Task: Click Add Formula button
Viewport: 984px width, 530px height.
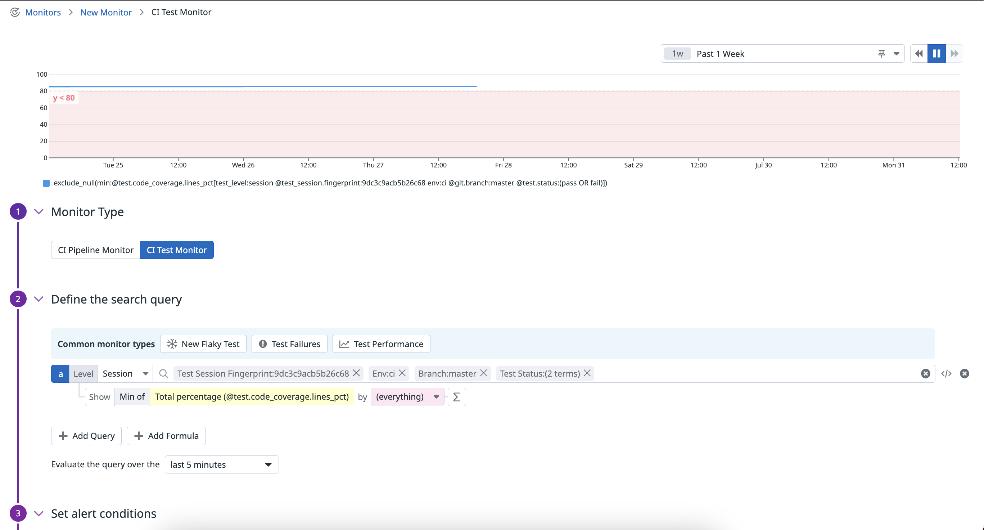Action: click(x=166, y=436)
